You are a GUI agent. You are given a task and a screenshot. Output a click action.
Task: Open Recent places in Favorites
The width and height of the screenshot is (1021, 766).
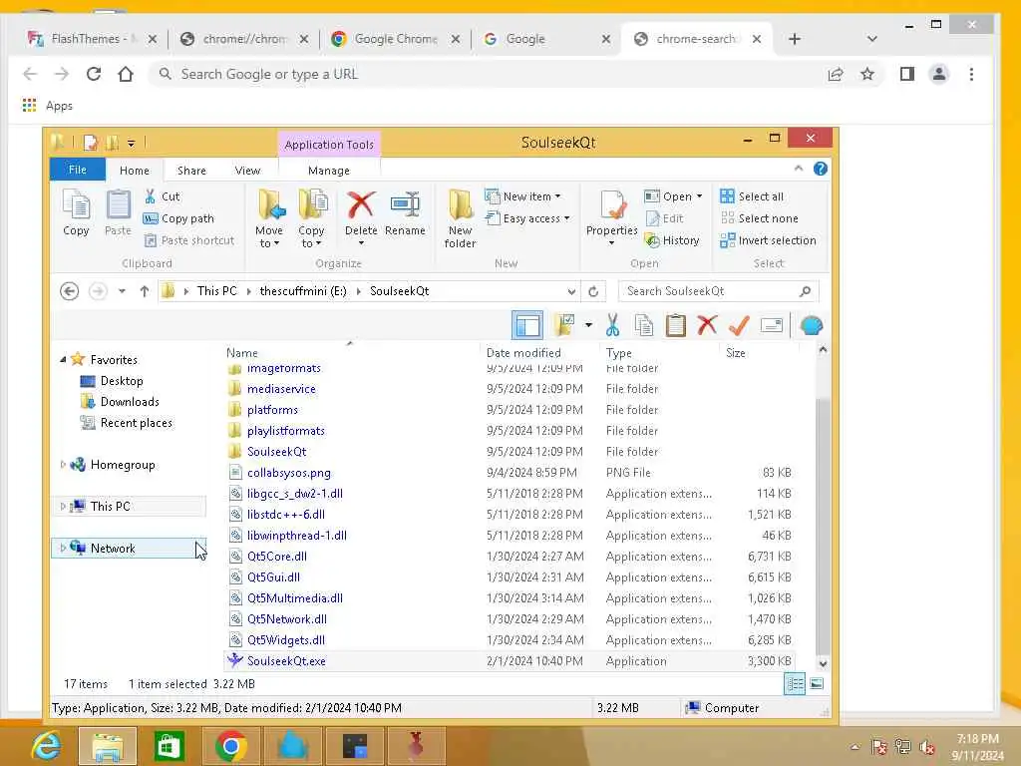click(136, 423)
